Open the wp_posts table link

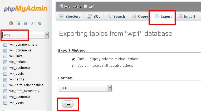[x=17, y=74]
